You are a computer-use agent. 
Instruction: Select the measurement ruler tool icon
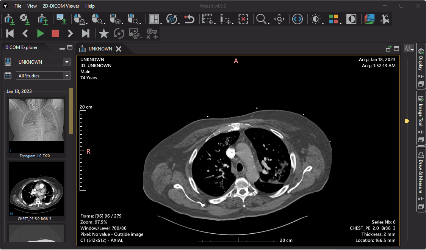pyautogui.click(x=207, y=19)
